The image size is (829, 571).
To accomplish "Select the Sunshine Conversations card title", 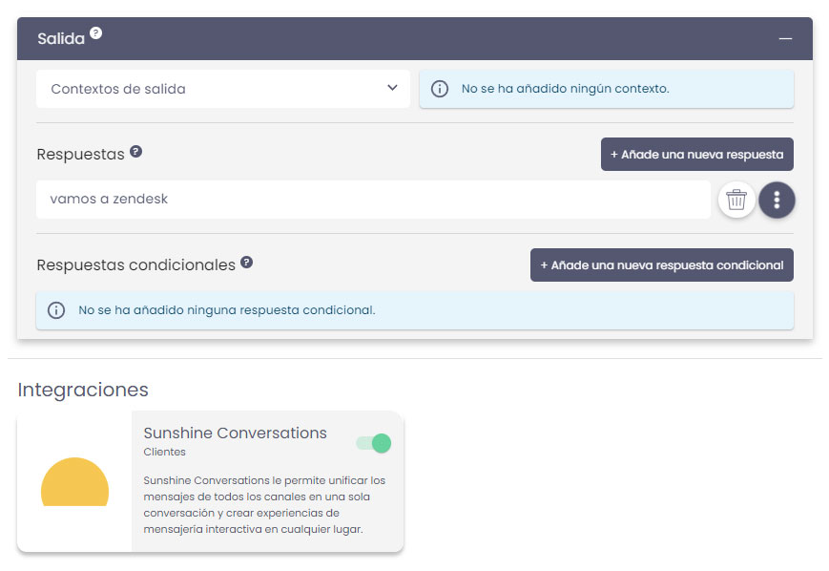I will [235, 433].
